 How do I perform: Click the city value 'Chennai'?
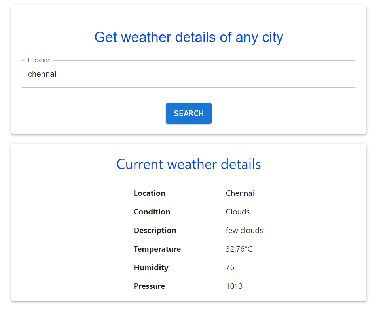click(x=240, y=193)
